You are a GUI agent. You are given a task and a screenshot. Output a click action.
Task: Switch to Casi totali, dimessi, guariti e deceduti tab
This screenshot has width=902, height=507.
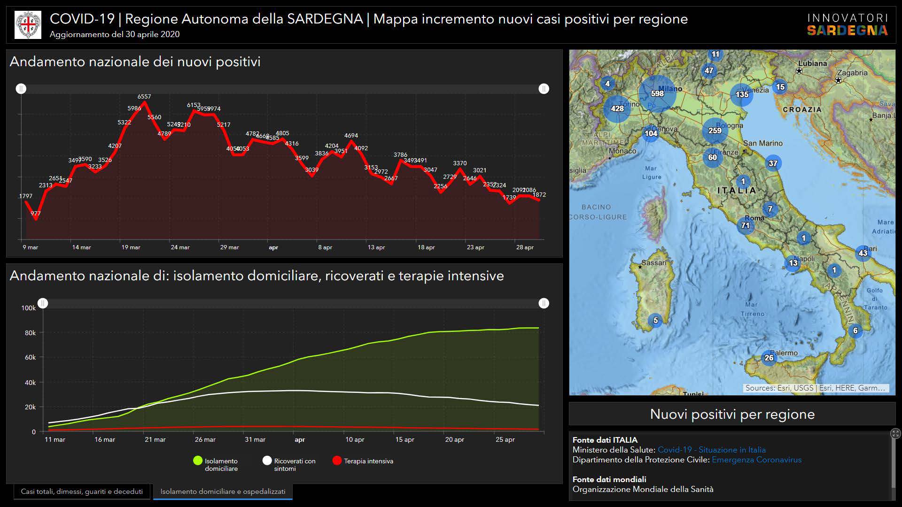tap(82, 492)
